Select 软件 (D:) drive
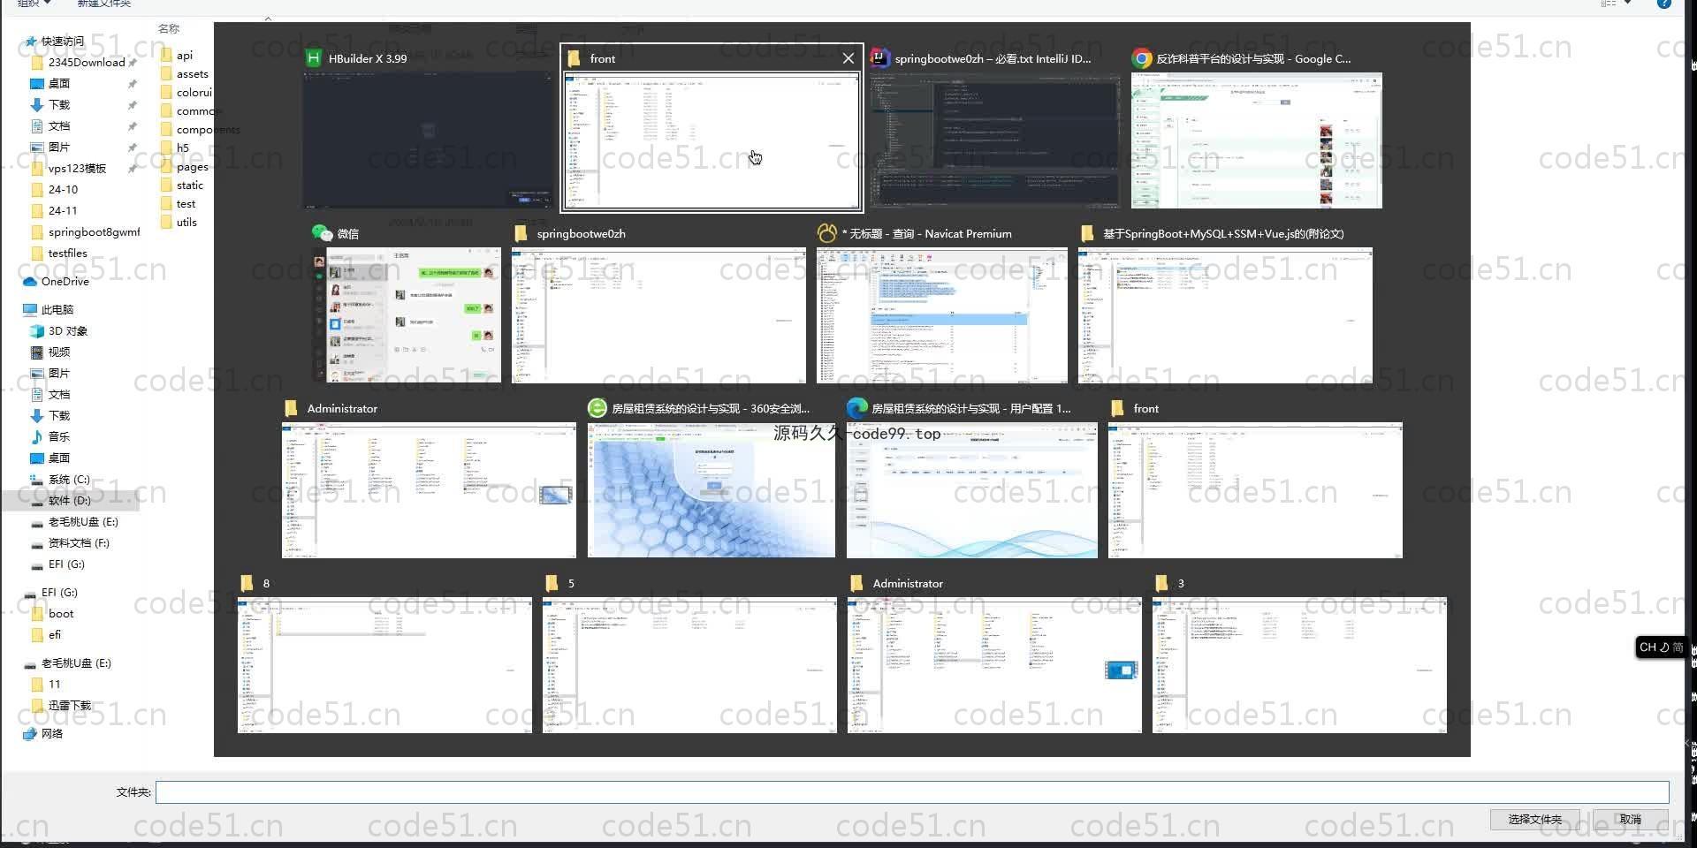Viewport: 1697px width, 848px height. coord(69,500)
